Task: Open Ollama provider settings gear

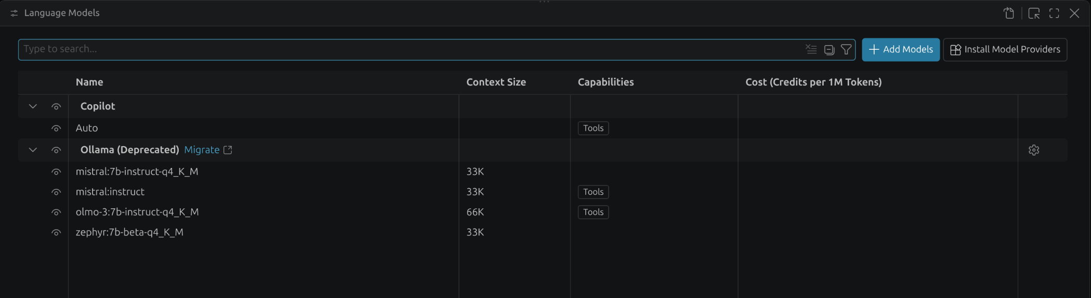Action: point(1034,150)
